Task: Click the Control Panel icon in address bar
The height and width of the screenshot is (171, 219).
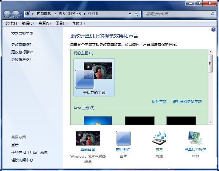Action: pyautogui.click(x=27, y=14)
